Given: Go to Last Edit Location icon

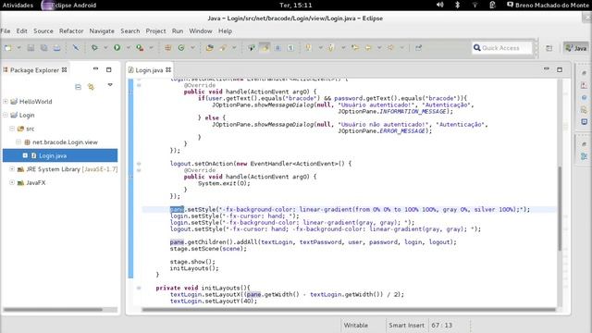Looking at the screenshot, I should click(x=355, y=48).
